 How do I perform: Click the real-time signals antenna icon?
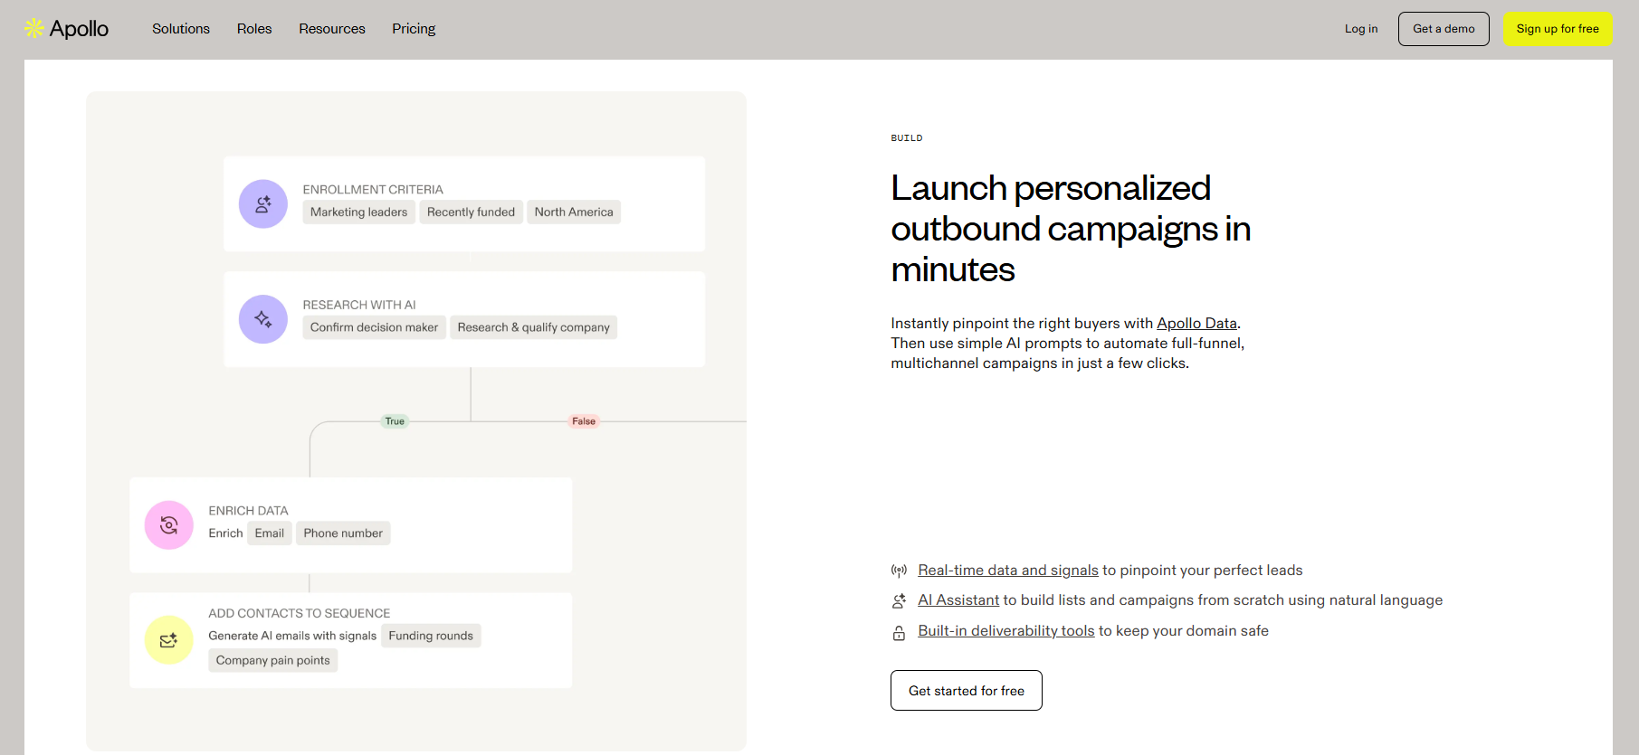[899, 570]
